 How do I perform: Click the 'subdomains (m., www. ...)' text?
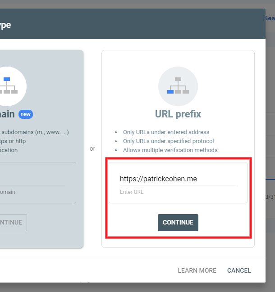click(35, 132)
